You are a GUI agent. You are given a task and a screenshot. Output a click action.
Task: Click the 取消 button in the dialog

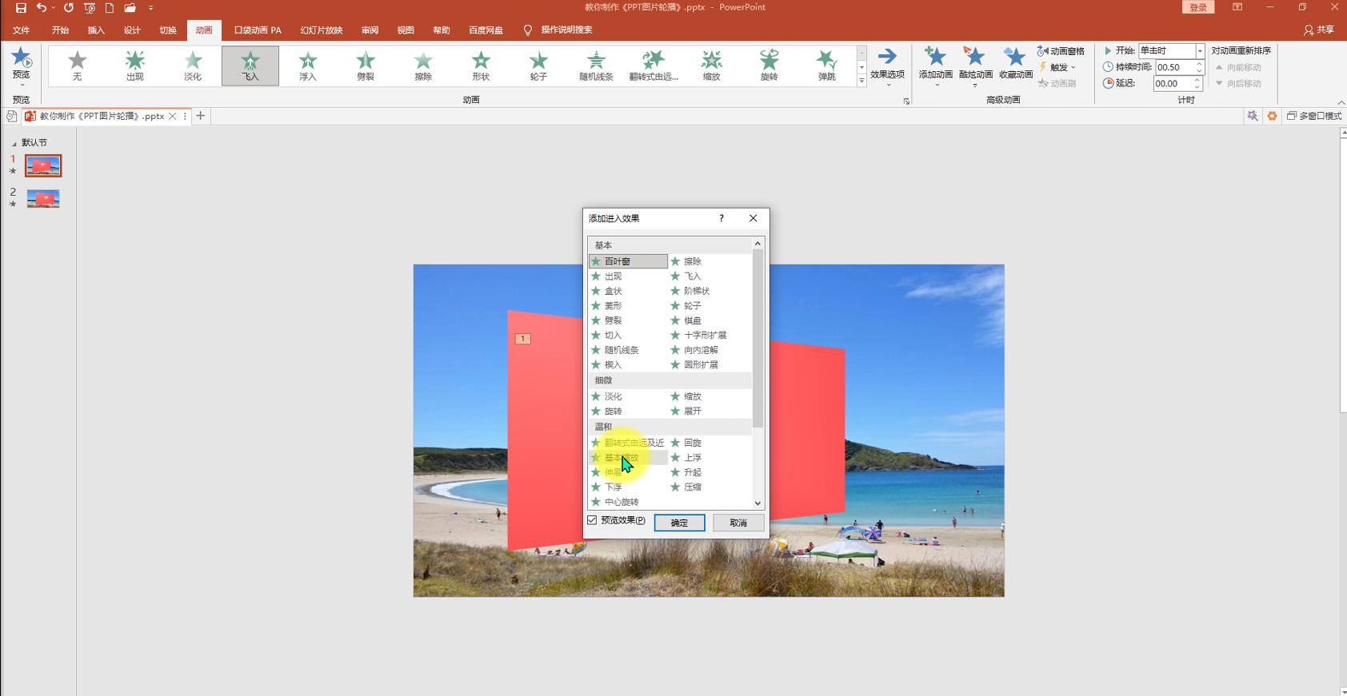coord(738,523)
